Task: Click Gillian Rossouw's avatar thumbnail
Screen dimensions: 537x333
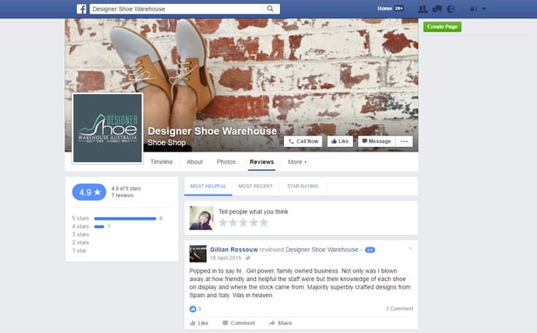Action: [198, 253]
